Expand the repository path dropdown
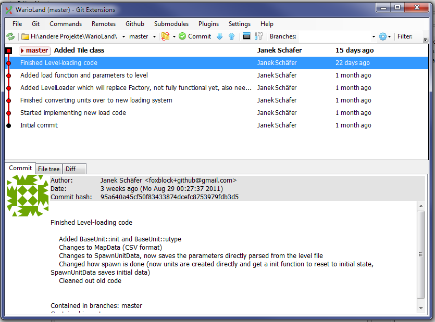 click(x=123, y=37)
